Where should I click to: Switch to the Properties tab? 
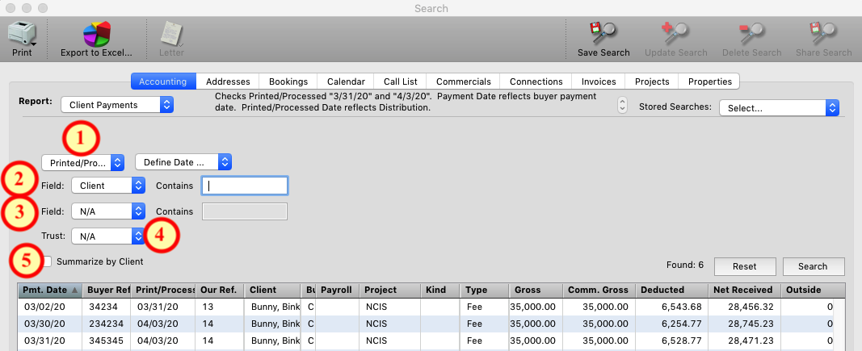(x=710, y=81)
